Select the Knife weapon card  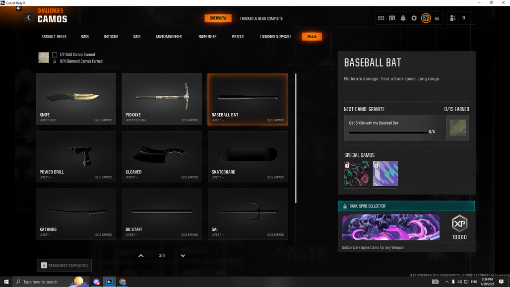click(76, 99)
